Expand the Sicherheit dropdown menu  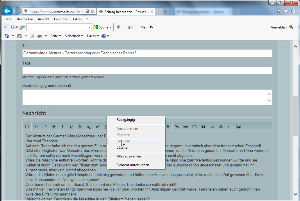click(74, 36)
